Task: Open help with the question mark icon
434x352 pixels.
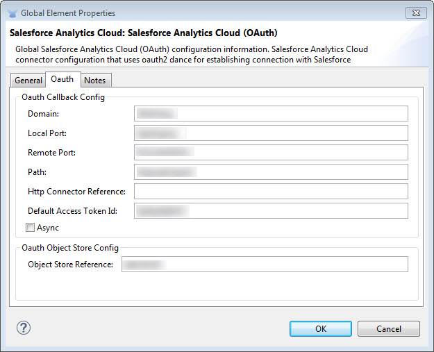Action: tap(24, 328)
